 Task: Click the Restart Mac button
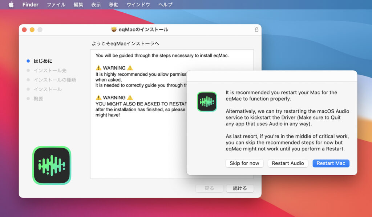pyautogui.click(x=331, y=163)
